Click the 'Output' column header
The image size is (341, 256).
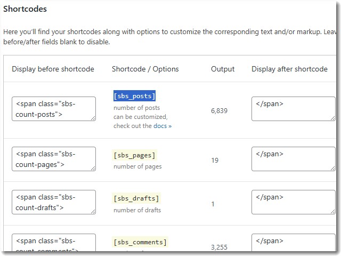tap(223, 69)
